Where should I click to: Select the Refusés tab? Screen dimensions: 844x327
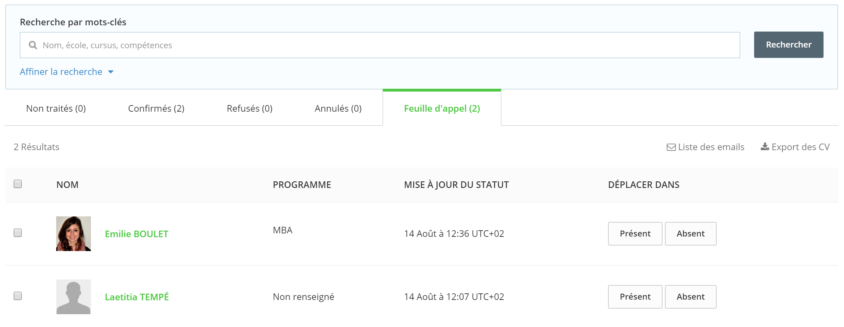pos(250,109)
